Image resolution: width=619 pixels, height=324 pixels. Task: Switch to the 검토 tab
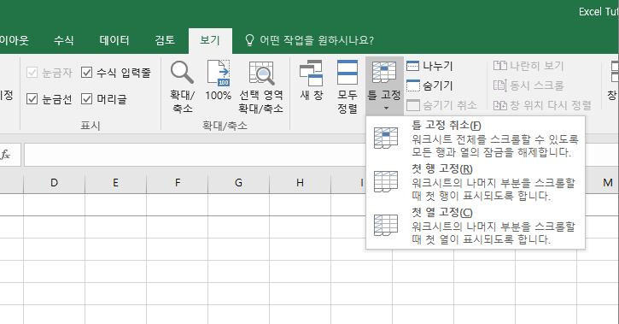click(x=165, y=40)
